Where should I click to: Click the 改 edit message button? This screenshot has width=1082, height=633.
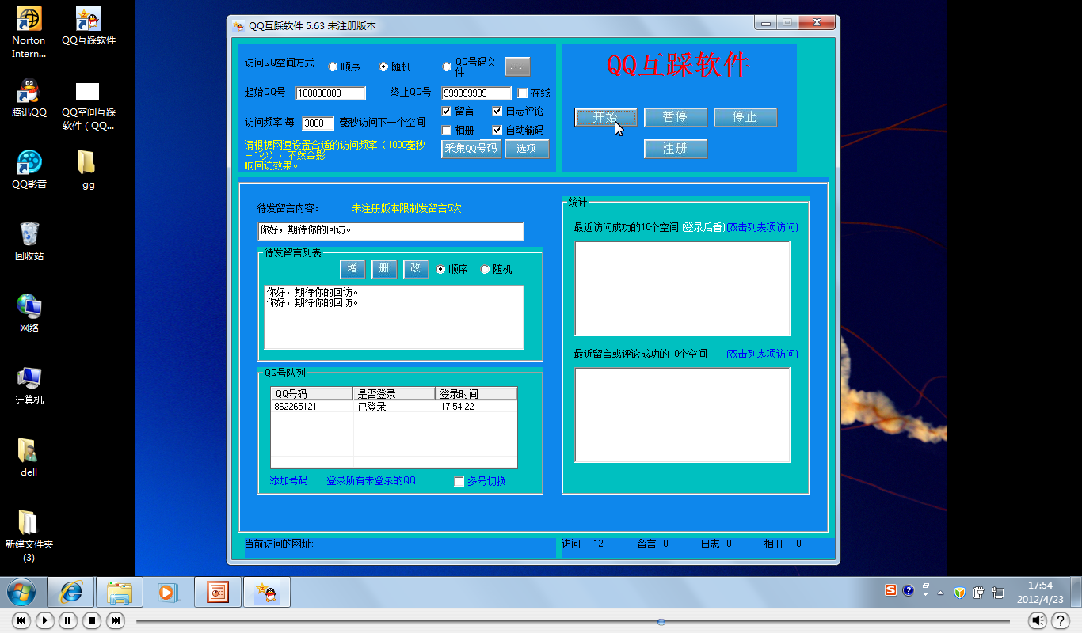click(416, 269)
